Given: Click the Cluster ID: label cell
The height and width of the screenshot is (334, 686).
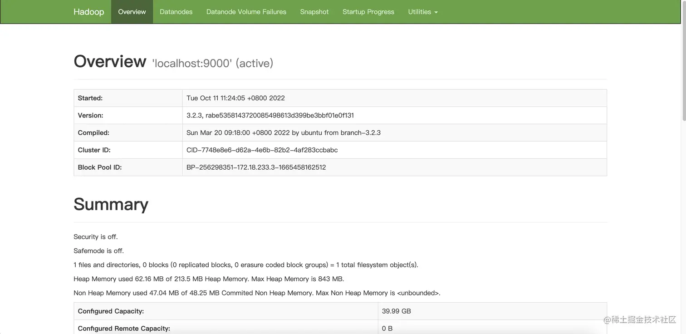Looking at the screenshot, I should [128, 150].
